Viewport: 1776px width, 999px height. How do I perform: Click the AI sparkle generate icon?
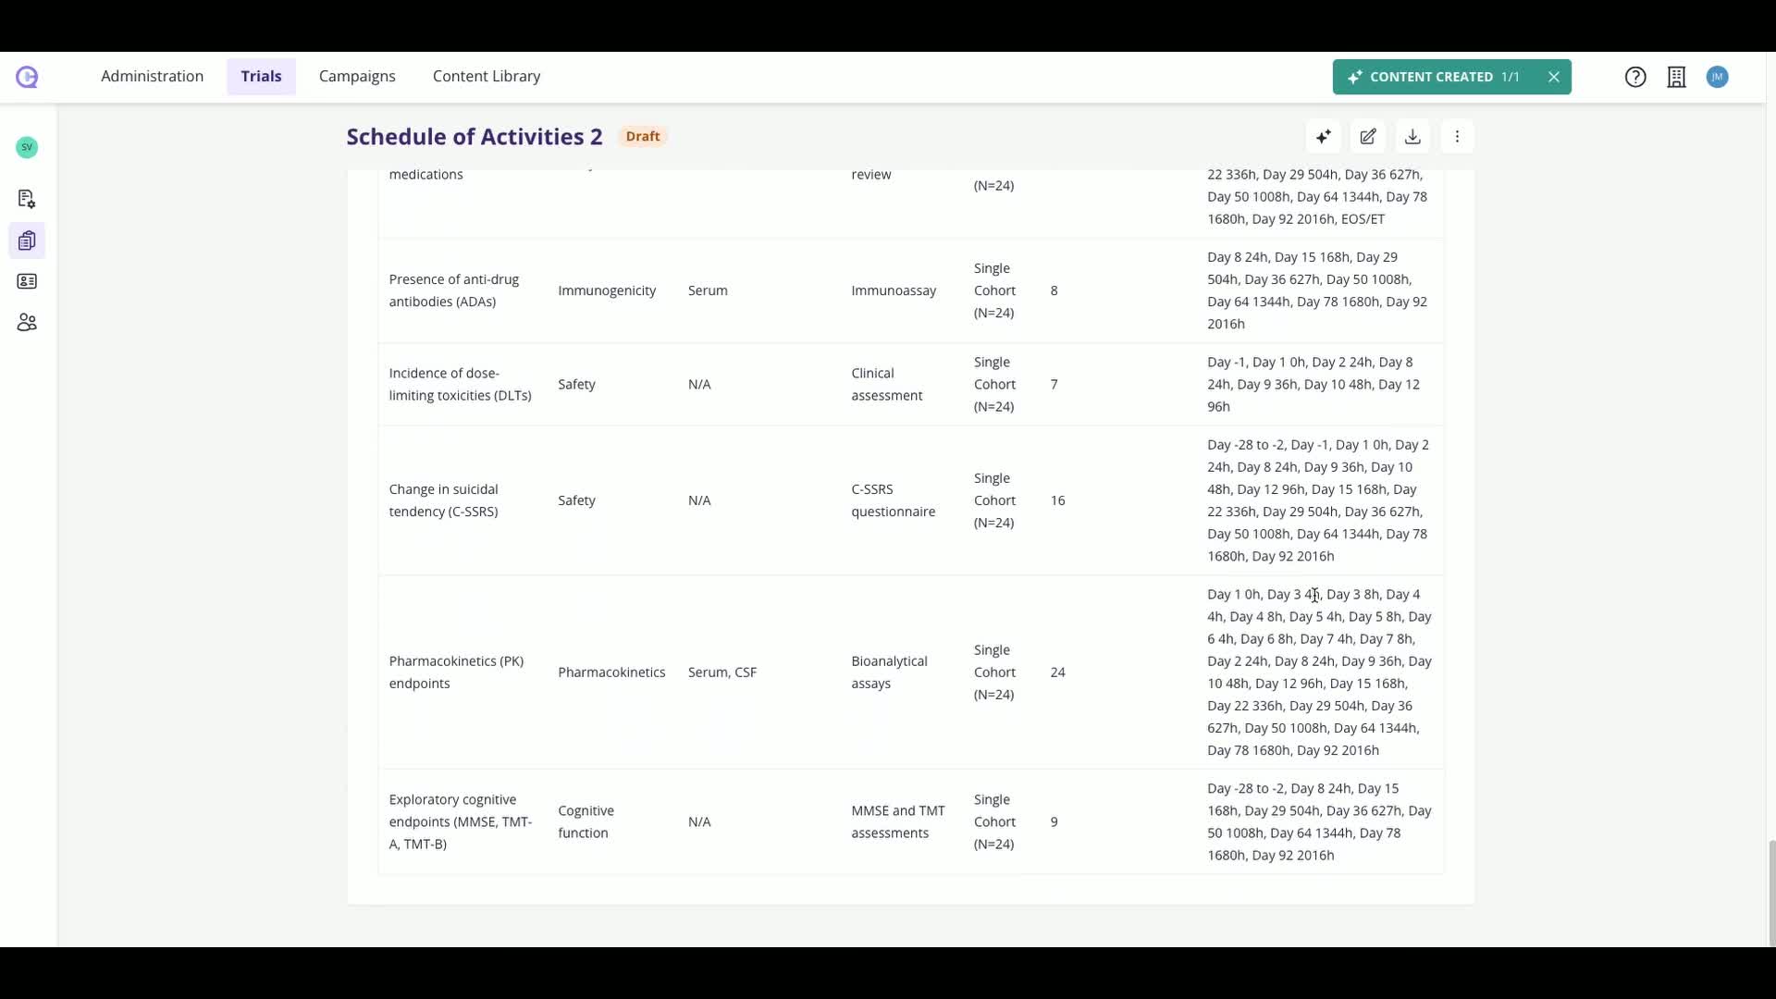(1324, 137)
